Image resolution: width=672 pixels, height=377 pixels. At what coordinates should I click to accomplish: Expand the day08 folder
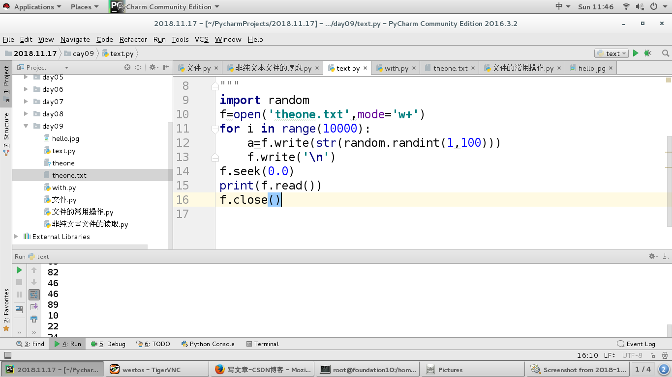26,114
